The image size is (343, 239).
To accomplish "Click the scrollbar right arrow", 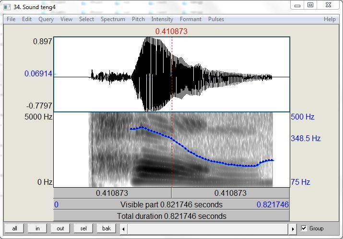I will tap(293, 229).
